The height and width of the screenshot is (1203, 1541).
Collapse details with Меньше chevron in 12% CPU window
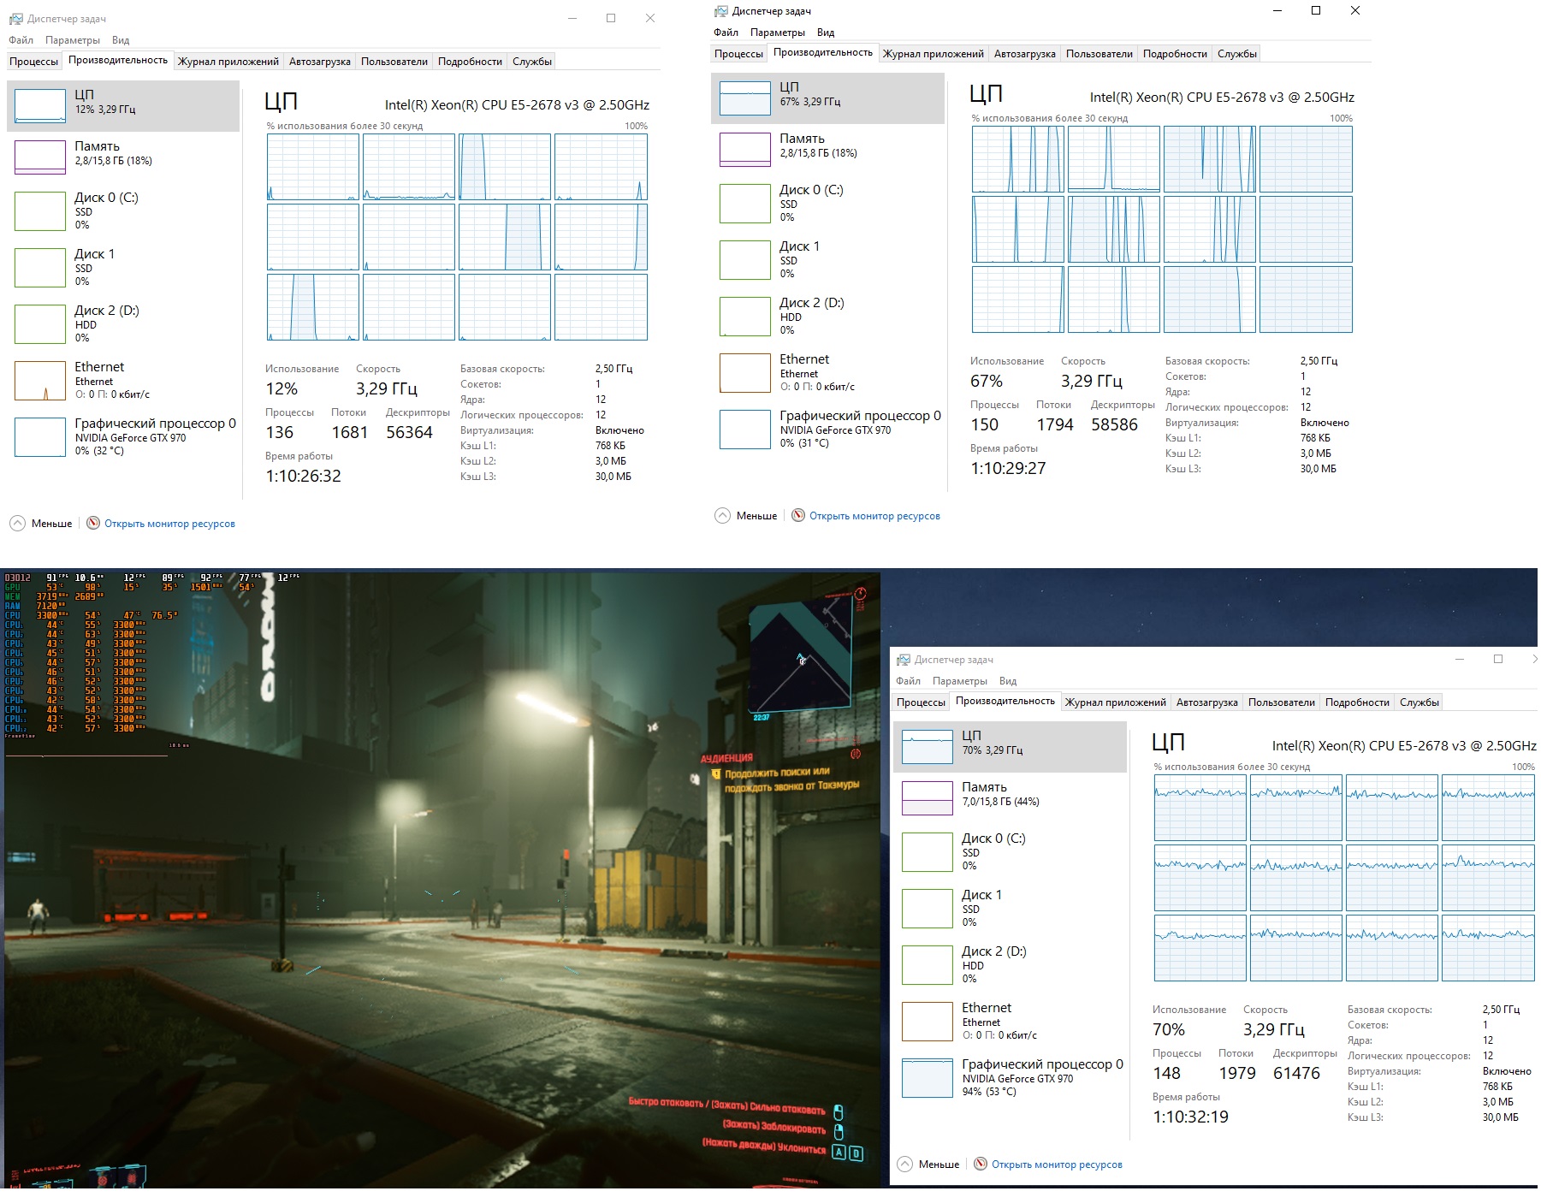coord(17,523)
